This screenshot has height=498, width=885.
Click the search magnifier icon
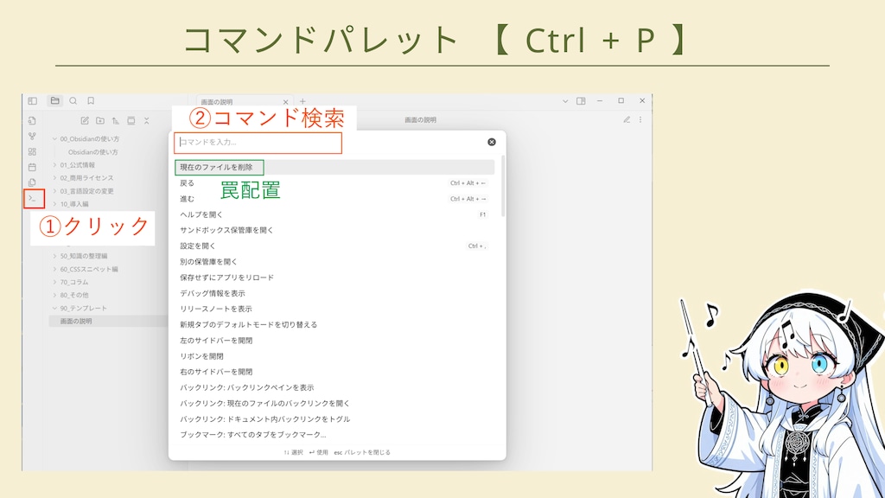click(73, 101)
